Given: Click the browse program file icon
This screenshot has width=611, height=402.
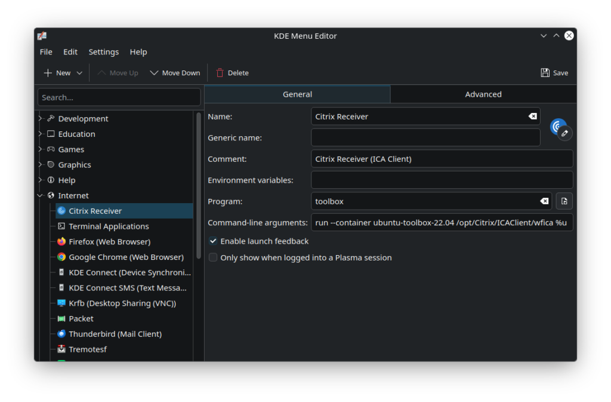Looking at the screenshot, I should point(564,201).
